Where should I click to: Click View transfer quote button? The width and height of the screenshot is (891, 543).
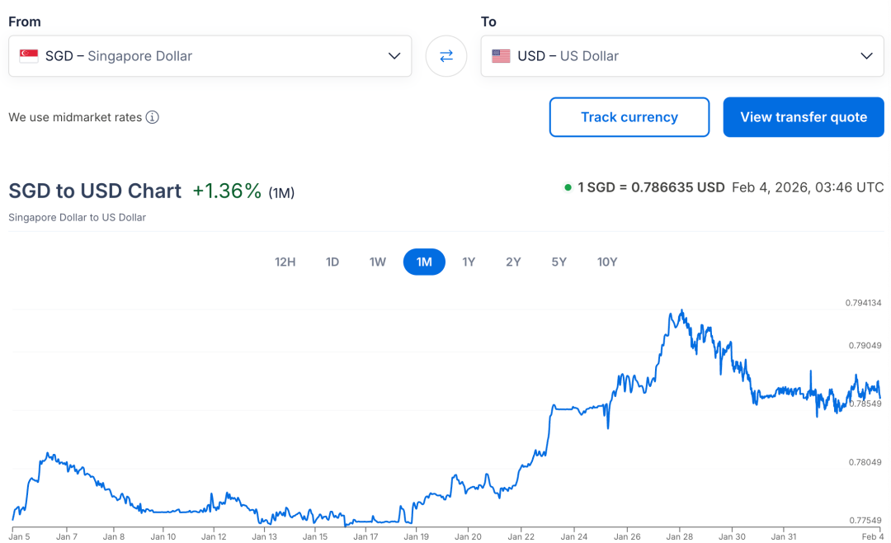click(804, 117)
